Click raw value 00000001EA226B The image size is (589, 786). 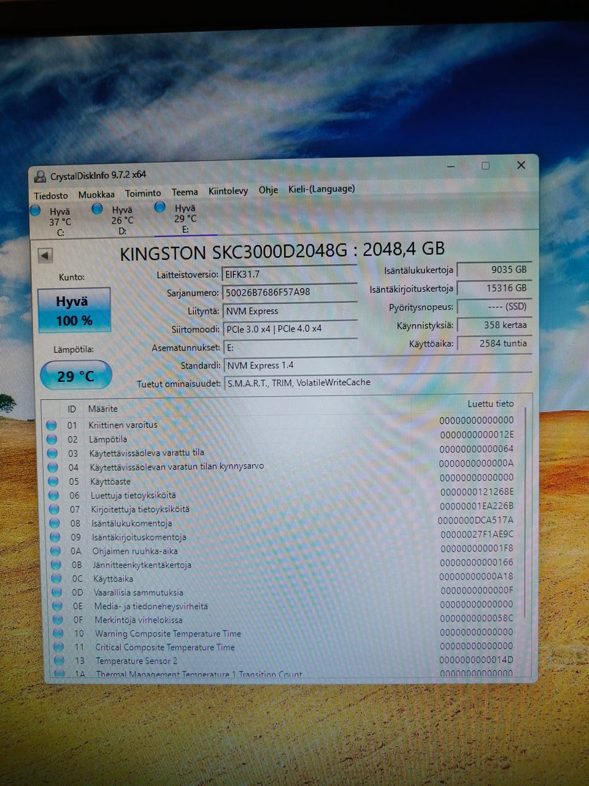477,506
